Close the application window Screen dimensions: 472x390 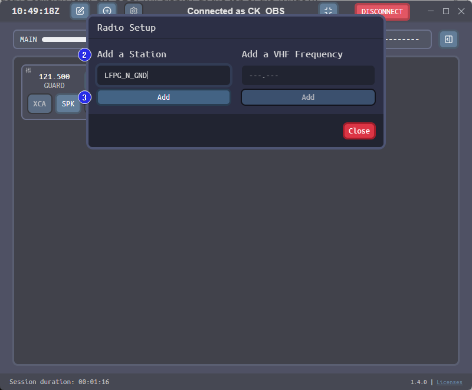[x=461, y=11]
